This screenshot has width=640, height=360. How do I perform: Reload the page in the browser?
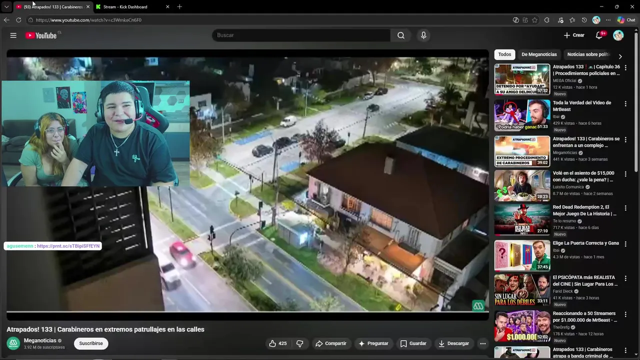(18, 20)
